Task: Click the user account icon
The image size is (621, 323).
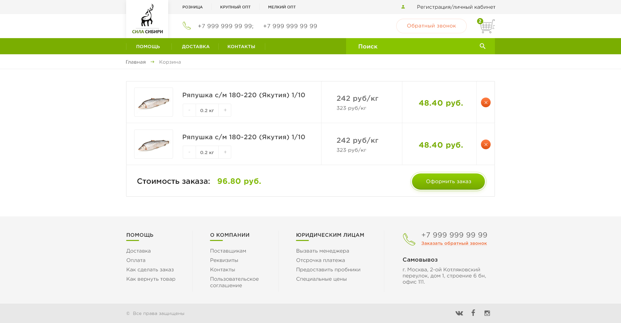Action: [x=403, y=7]
